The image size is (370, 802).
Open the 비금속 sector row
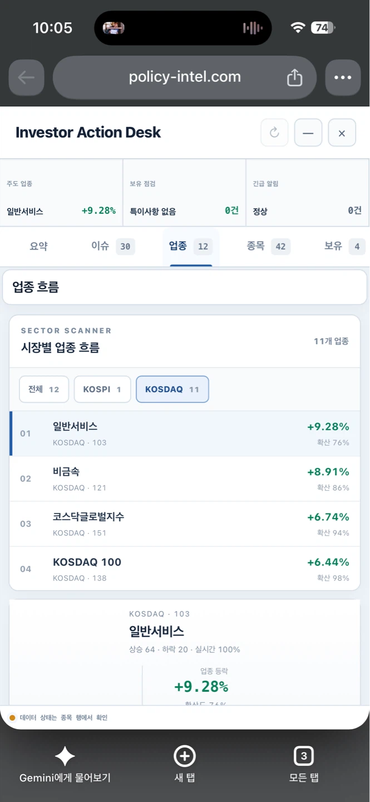coord(185,479)
